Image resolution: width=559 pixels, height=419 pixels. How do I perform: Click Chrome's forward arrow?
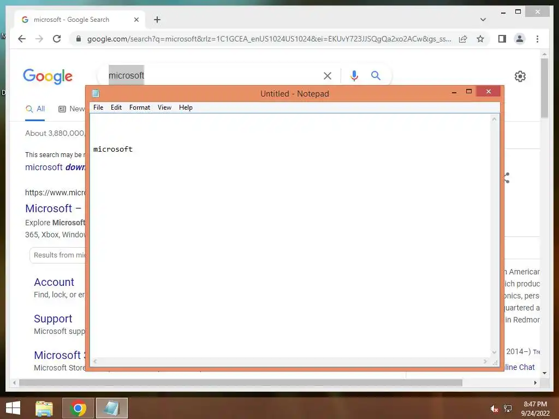(x=39, y=39)
